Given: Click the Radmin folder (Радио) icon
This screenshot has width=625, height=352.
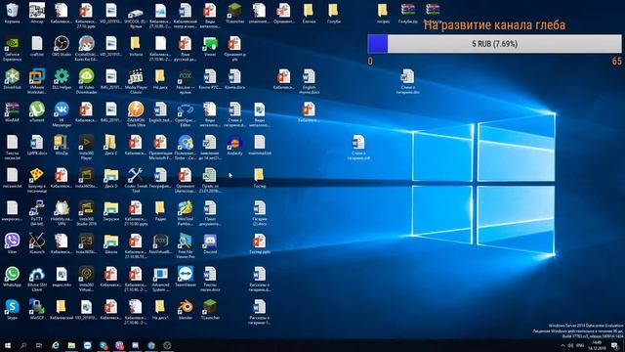Looking at the screenshot, I should click(x=160, y=210).
